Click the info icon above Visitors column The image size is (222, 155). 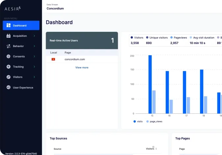coord(153,147)
